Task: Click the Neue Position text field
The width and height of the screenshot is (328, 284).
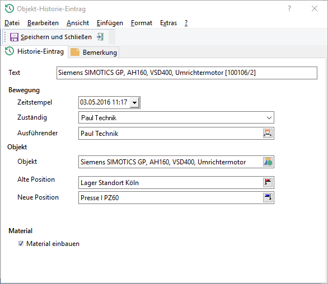Action: 171,197
